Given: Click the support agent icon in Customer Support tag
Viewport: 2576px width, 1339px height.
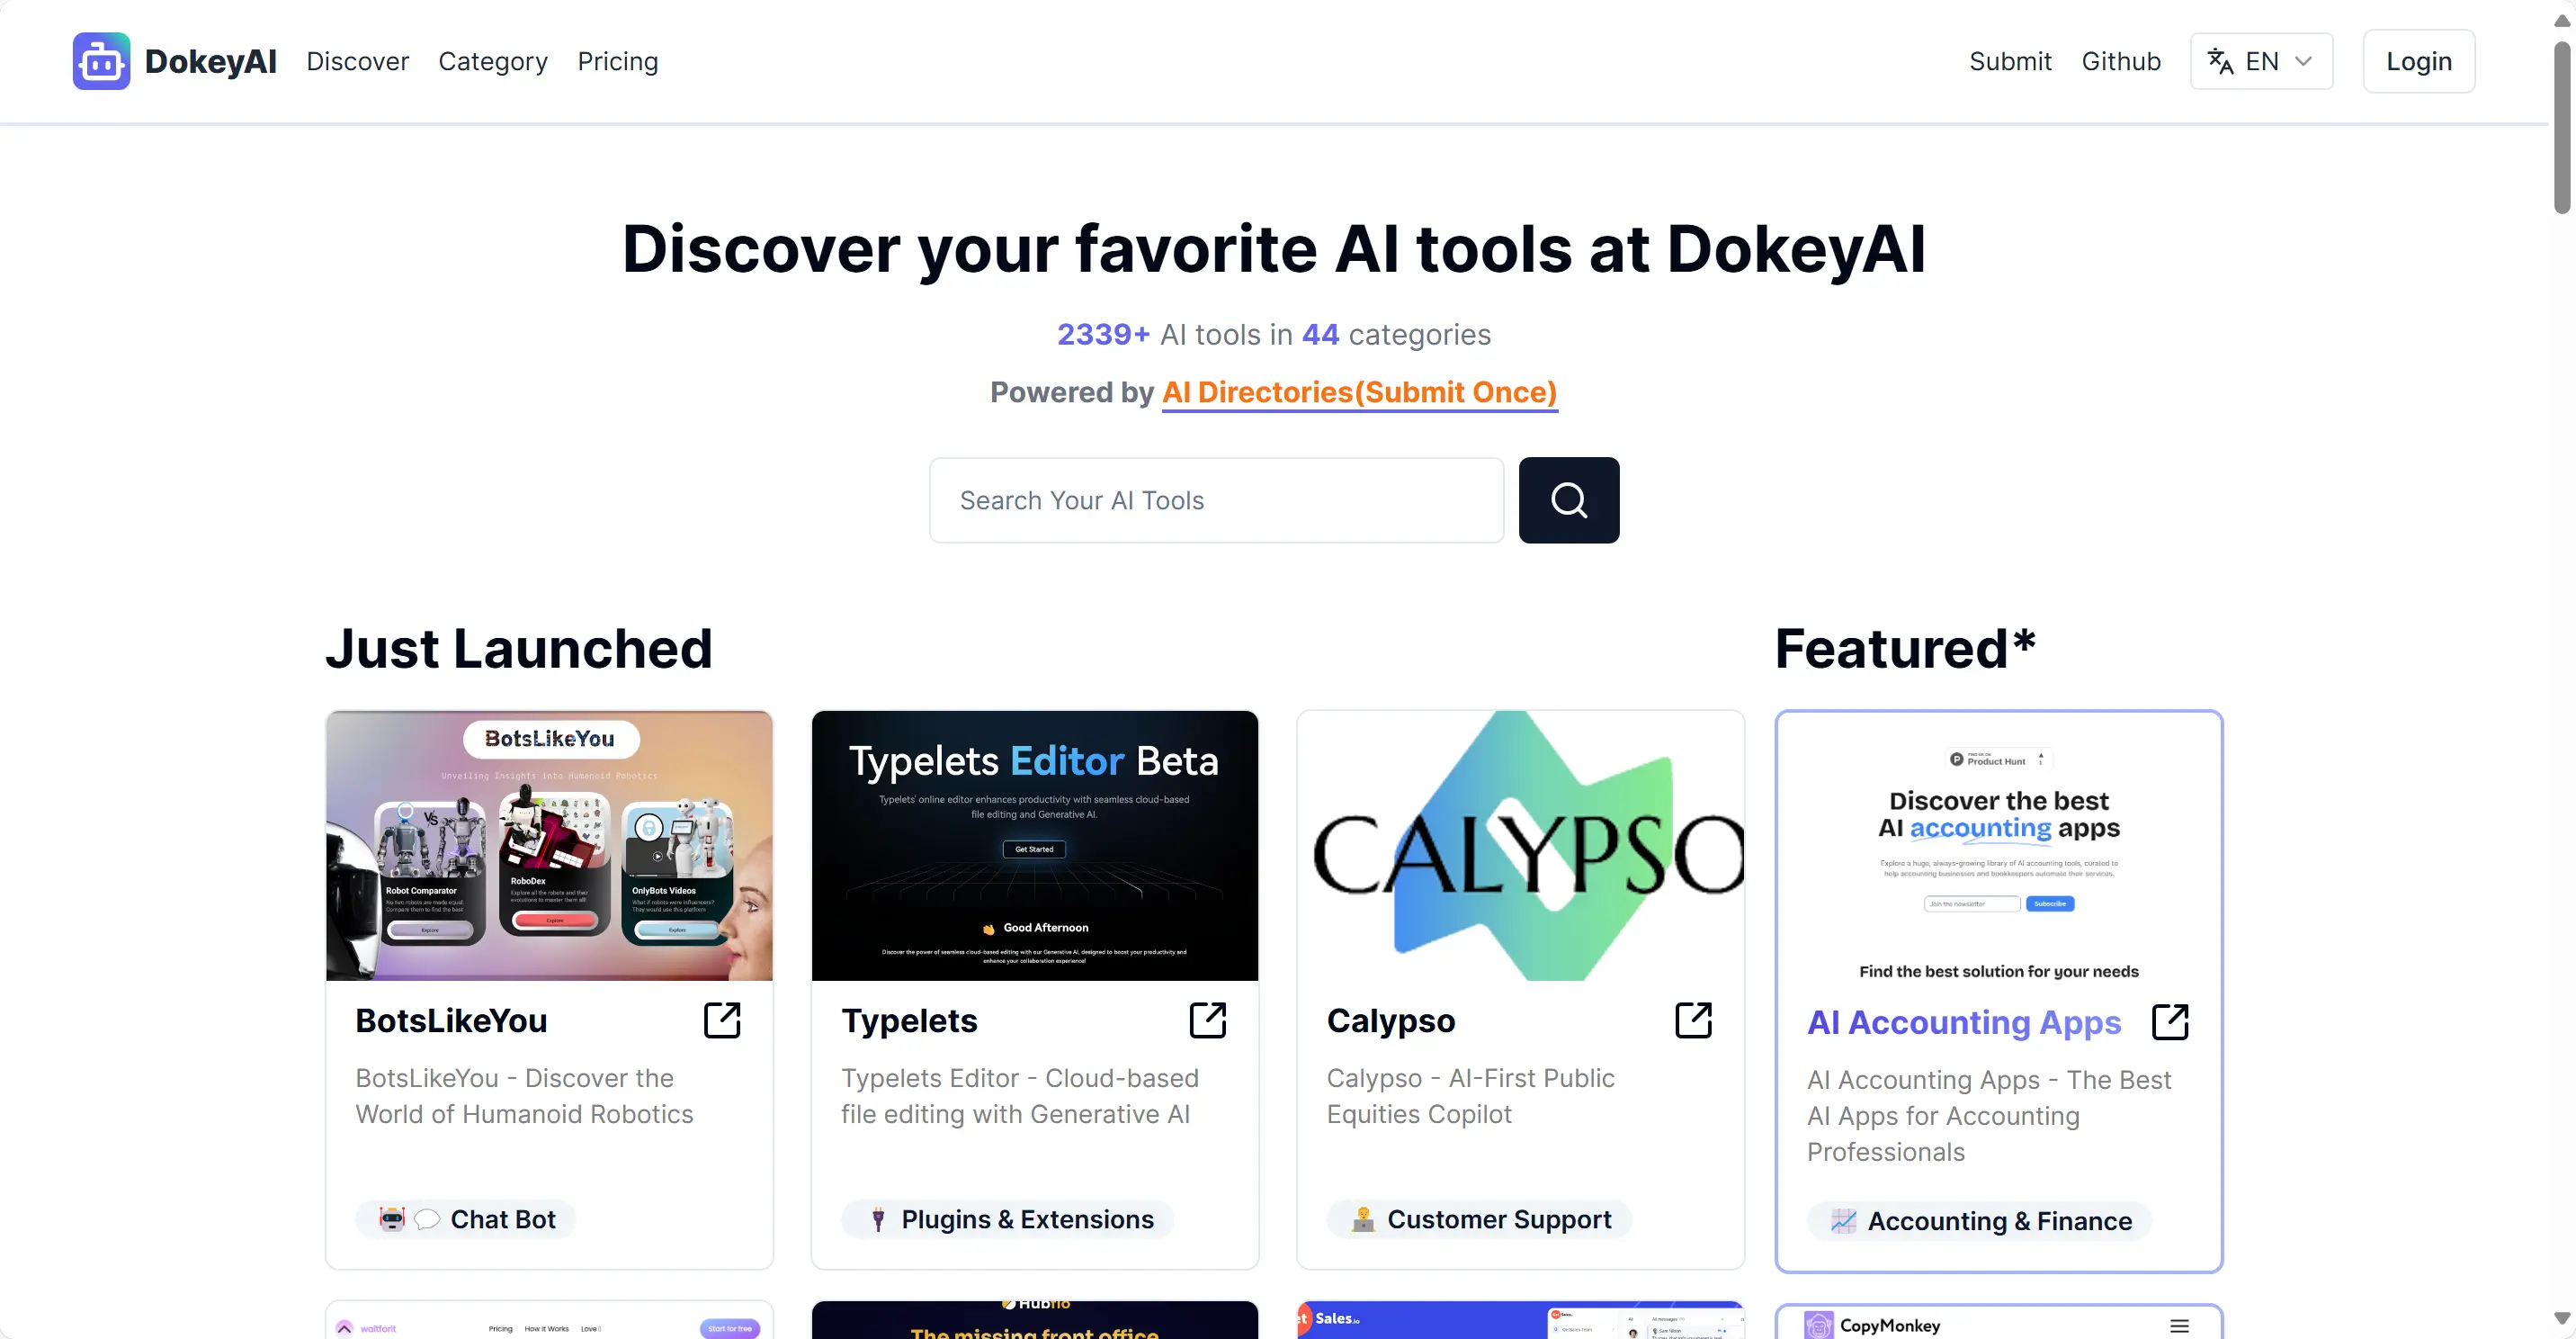Looking at the screenshot, I should 1363,1219.
